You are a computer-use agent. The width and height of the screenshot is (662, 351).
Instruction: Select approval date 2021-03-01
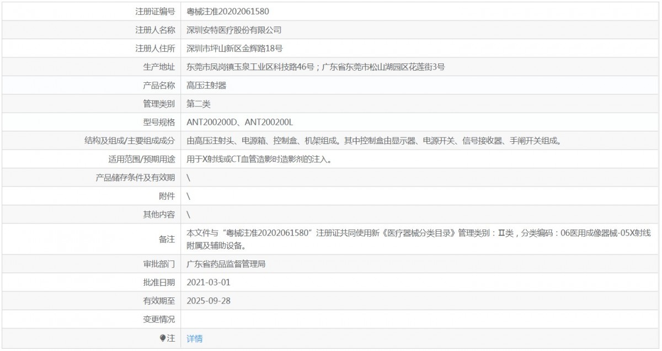[209, 282]
